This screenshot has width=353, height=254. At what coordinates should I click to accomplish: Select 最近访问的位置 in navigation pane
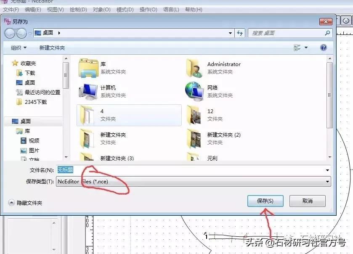tap(38, 92)
